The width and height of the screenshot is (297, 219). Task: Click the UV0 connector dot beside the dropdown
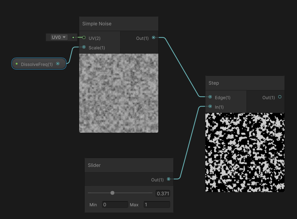coord(73,37)
